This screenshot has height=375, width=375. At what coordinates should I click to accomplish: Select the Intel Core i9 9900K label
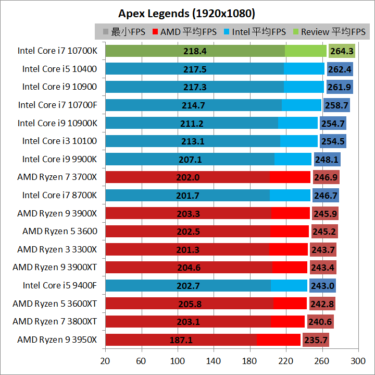click(x=59, y=159)
